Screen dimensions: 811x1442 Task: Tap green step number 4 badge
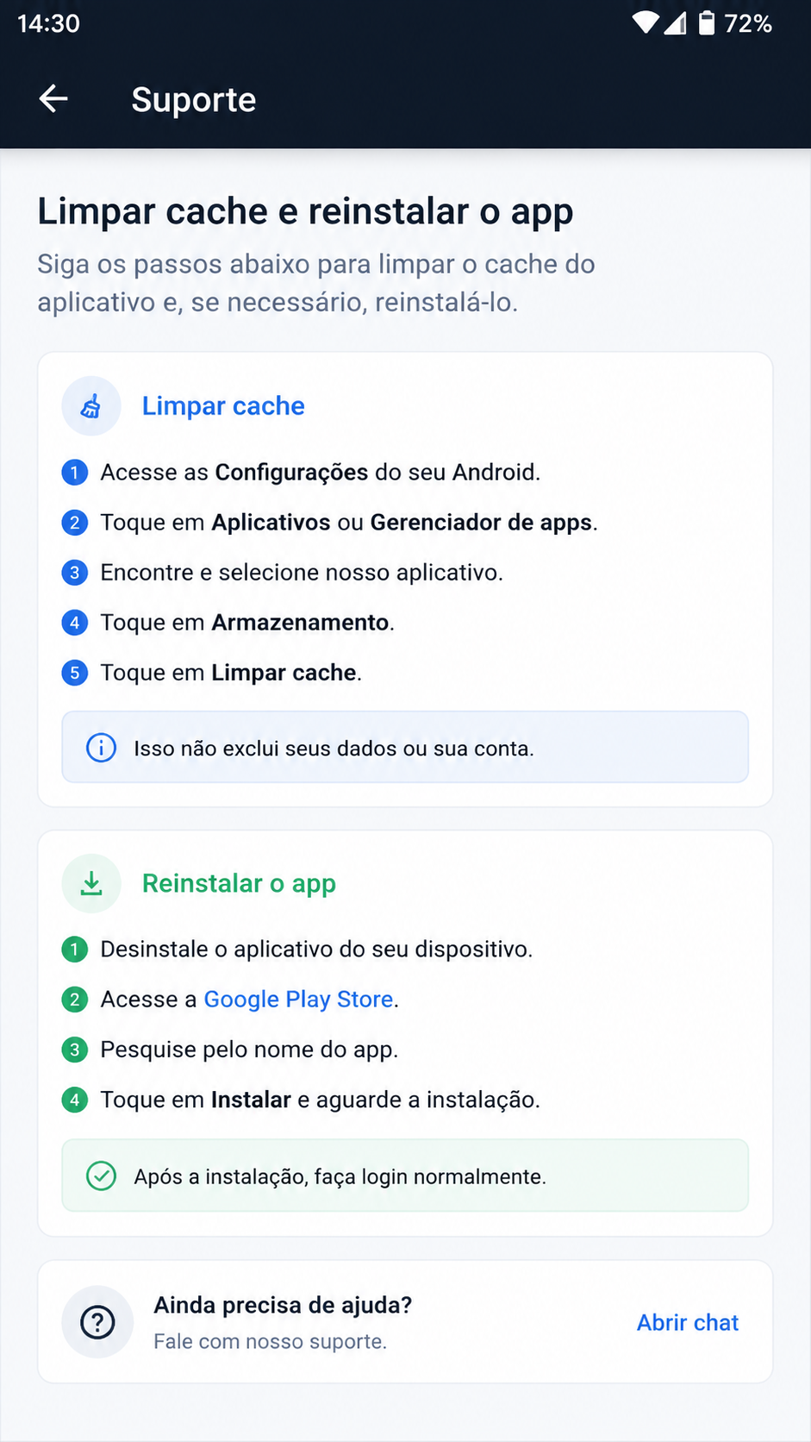click(x=75, y=1100)
